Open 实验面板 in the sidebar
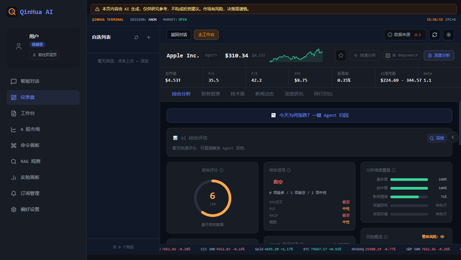This screenshot has width=461, height=260. [x=43, y=178]
